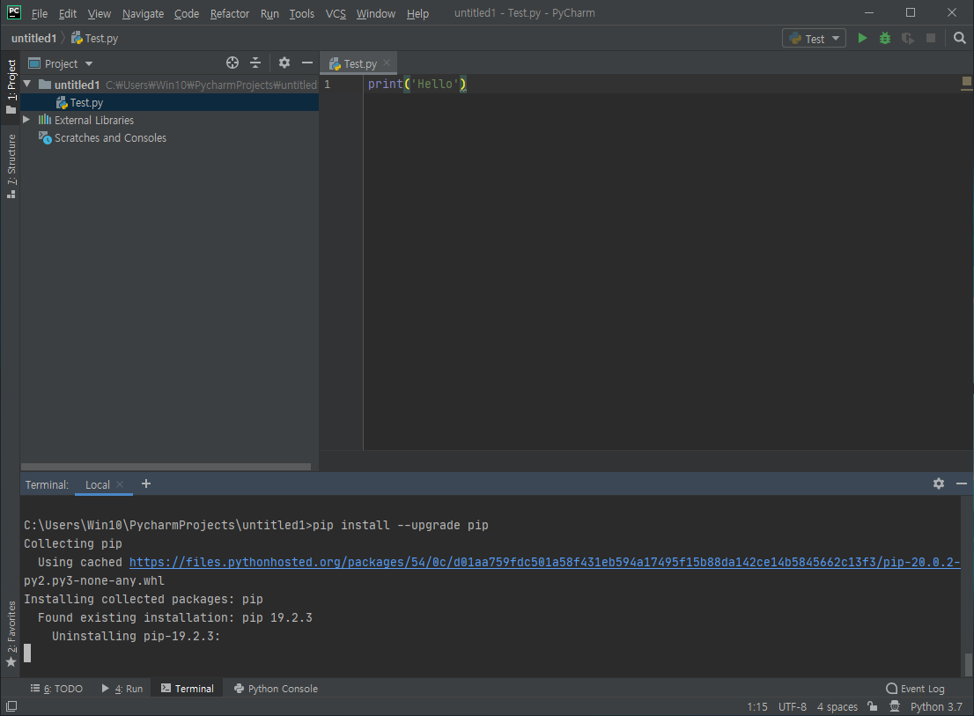This screenshot has width=974, height=716.
Task: Toggle read-only lock icon in status bar
Action: [x=873, y=706]
